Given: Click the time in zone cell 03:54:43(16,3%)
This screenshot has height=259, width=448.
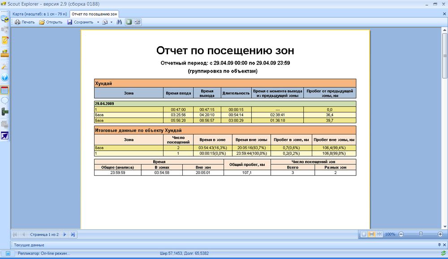Looking at the screenshot, I should coord(212,148).
